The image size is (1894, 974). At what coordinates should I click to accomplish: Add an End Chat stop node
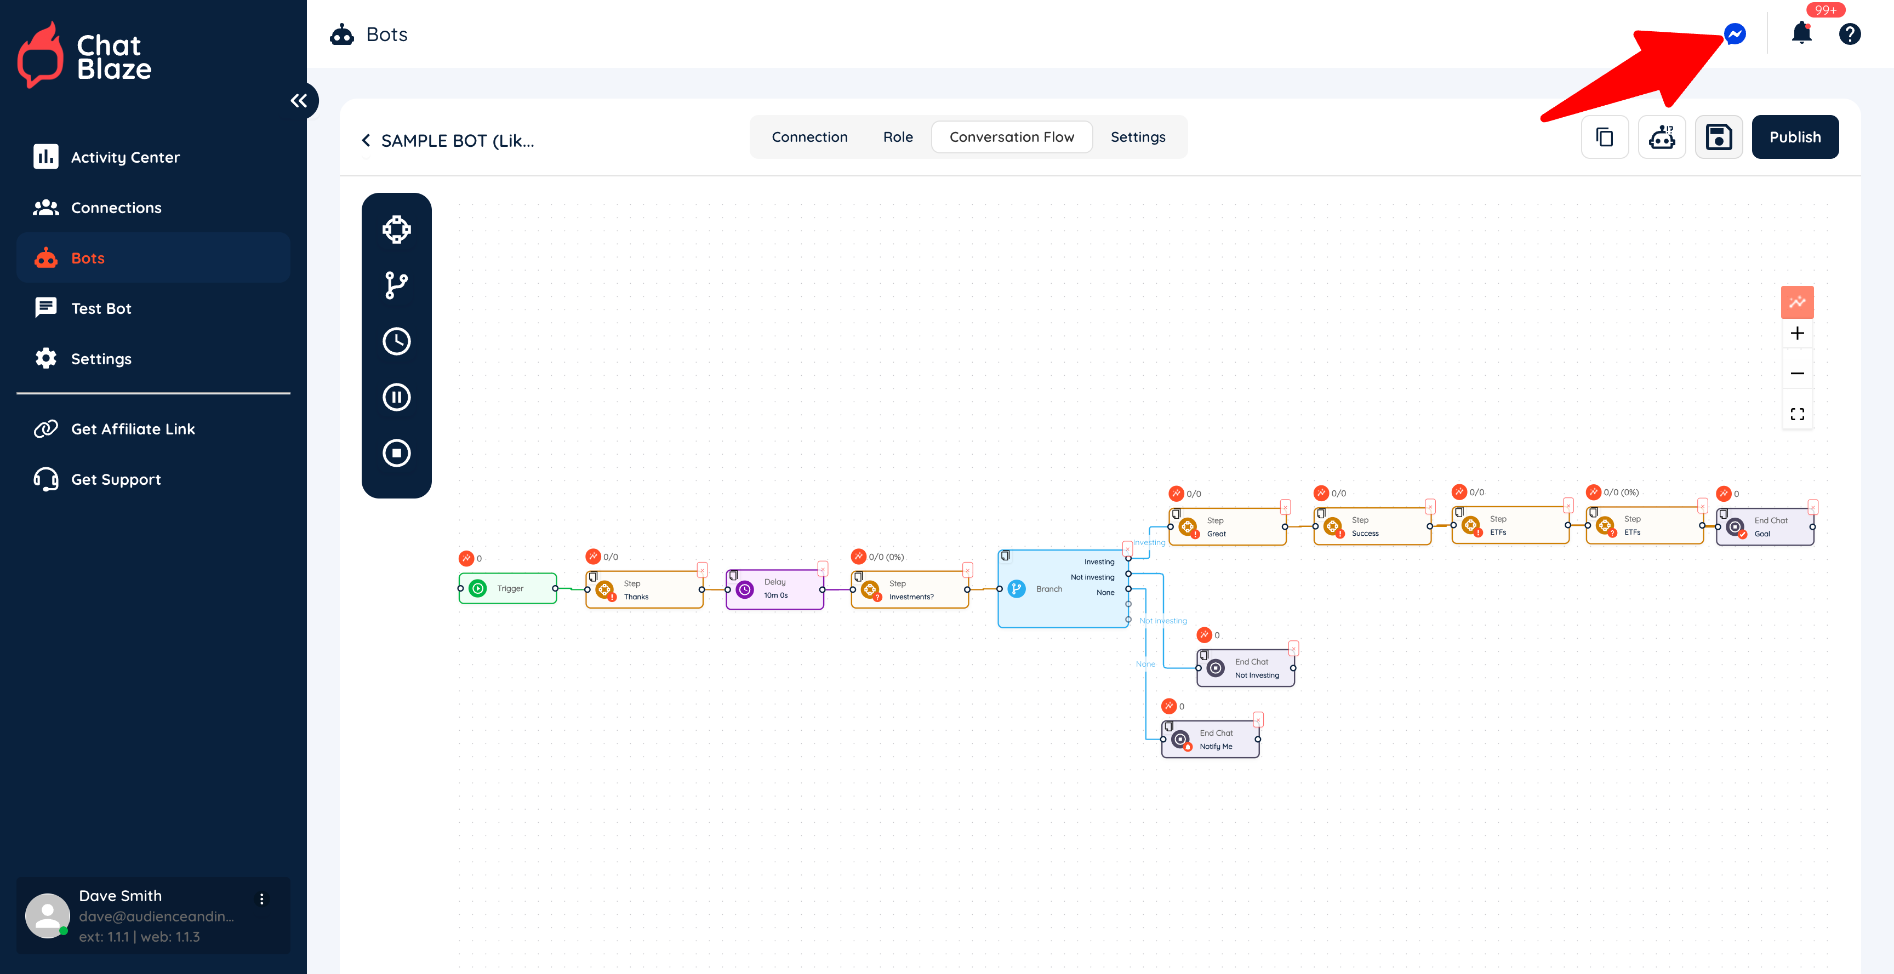pyautogui.click(x=396, y=453)
